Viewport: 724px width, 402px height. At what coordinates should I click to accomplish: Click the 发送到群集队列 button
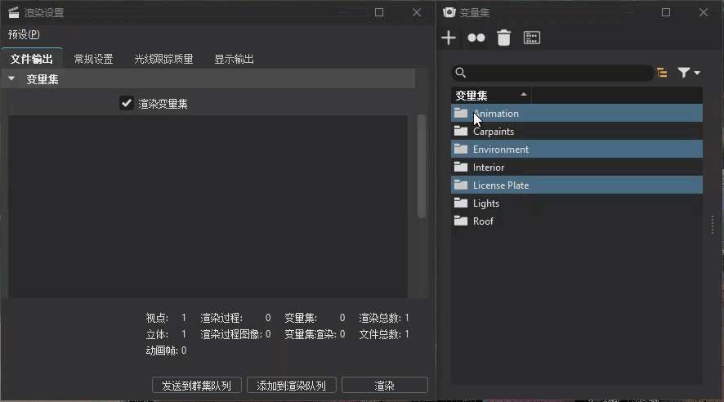pyautogui.click(x=197, y=386)
